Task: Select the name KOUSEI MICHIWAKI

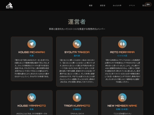Action: tap(32, 52)
